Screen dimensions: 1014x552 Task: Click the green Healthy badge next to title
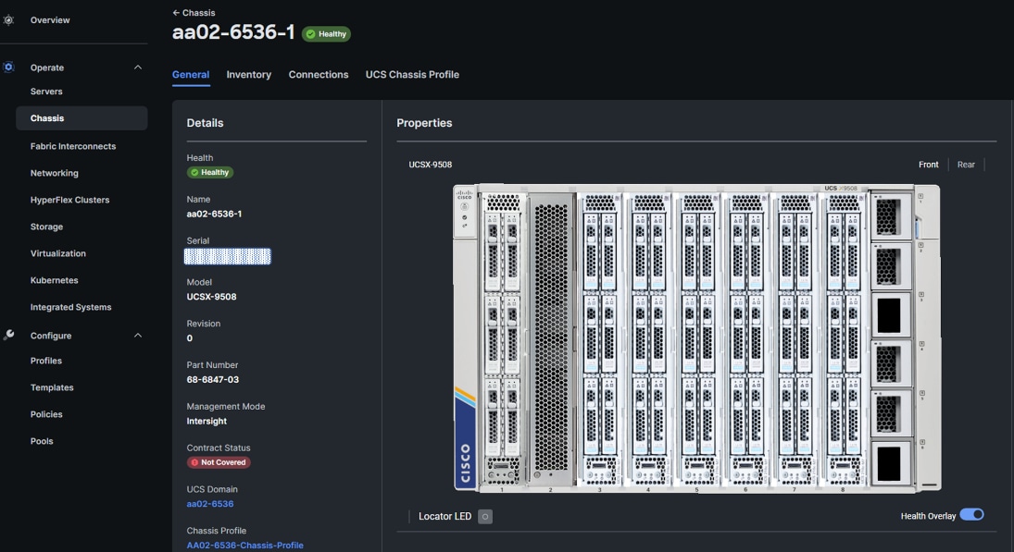coord(327,33)
